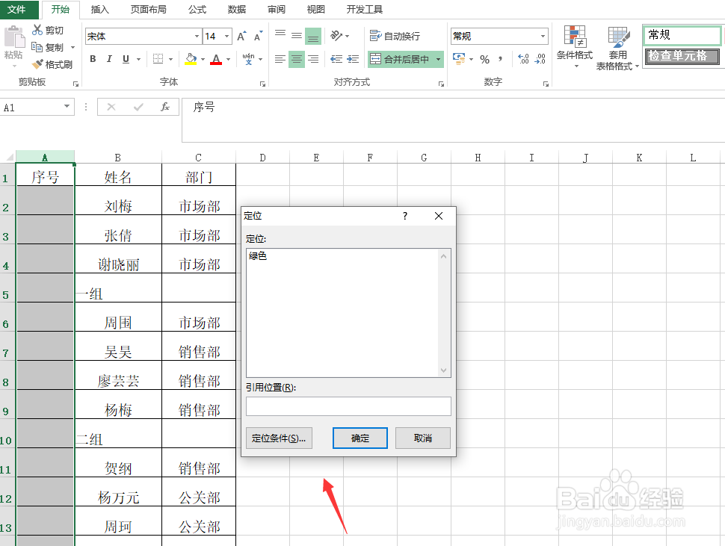Click the Increase Decimal icon
This screenshot has height=546, width=725.
[x=524, y=59]
